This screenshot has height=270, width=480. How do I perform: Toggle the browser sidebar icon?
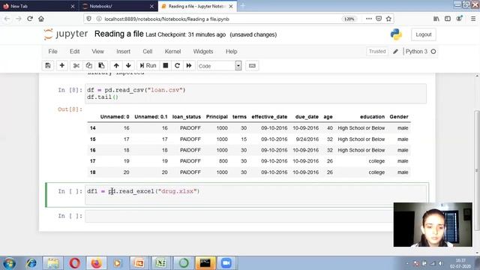point(448,19)
